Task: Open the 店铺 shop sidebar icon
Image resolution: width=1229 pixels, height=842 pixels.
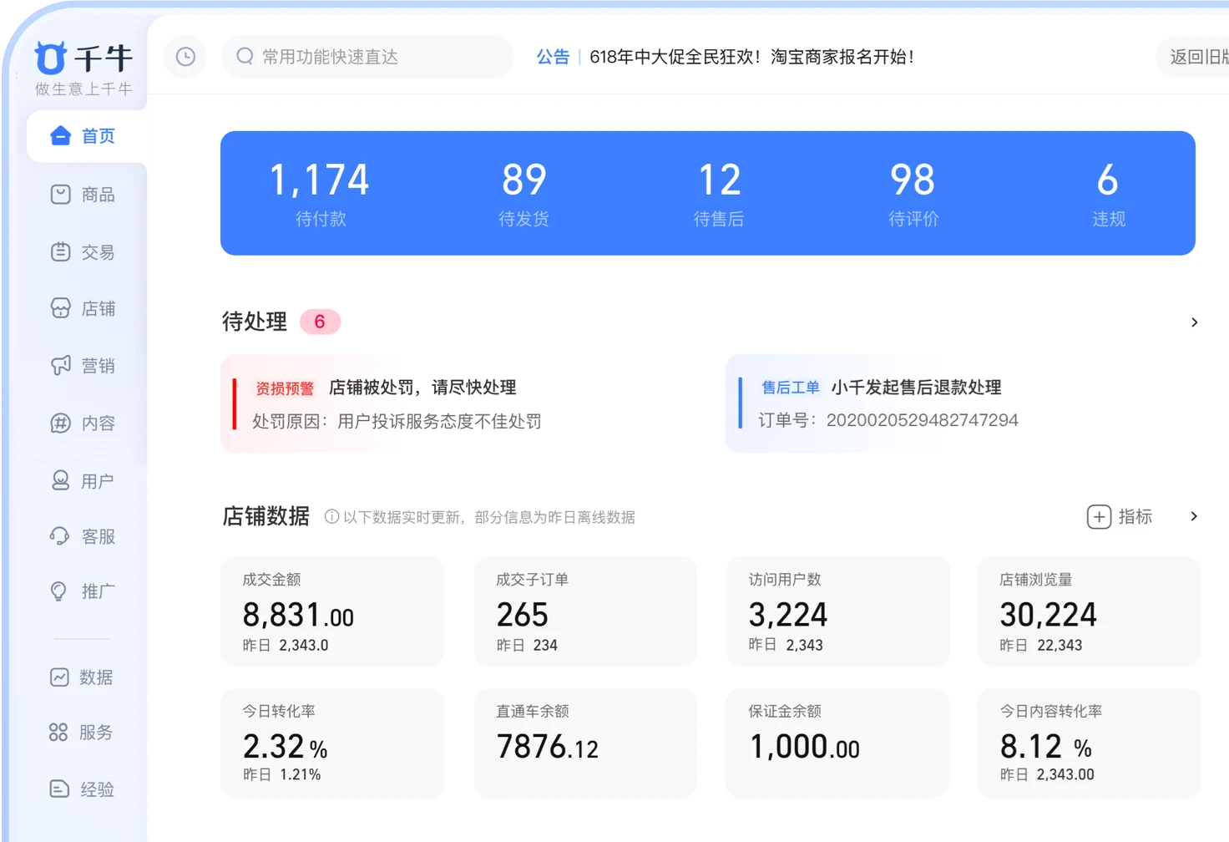Action: pos(60,309)
